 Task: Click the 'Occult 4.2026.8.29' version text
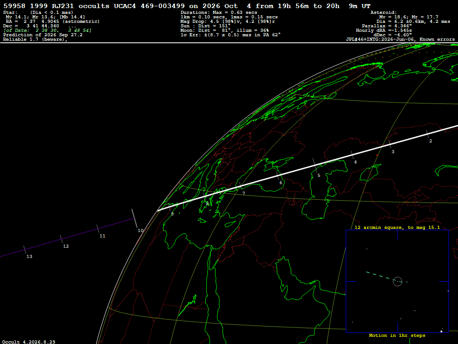(x=29, y=342)
